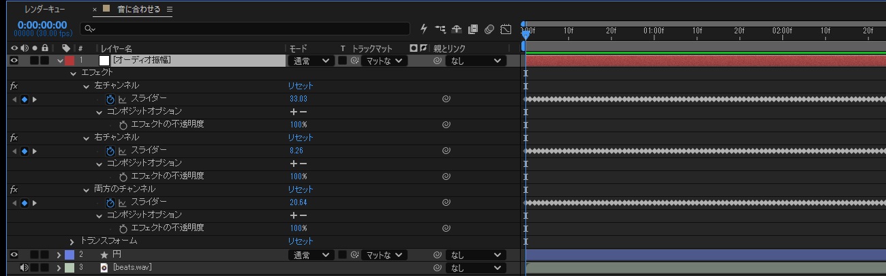Open the Graph Editor icon
Screen dimensions: 886x276
[x=506, y=29]
